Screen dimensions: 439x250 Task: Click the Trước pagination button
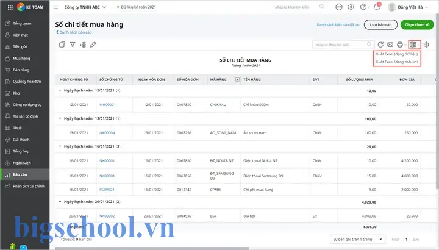pos(394,240)
